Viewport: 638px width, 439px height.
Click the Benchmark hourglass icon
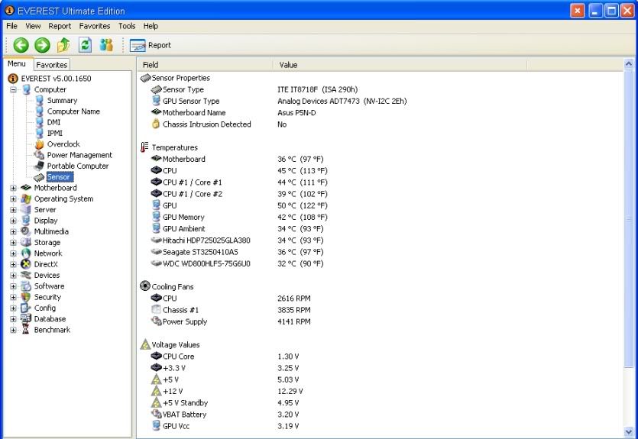[x=26, y=330]
